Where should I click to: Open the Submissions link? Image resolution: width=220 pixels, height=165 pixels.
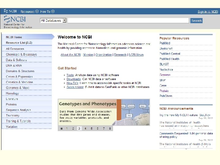[75, 87]
